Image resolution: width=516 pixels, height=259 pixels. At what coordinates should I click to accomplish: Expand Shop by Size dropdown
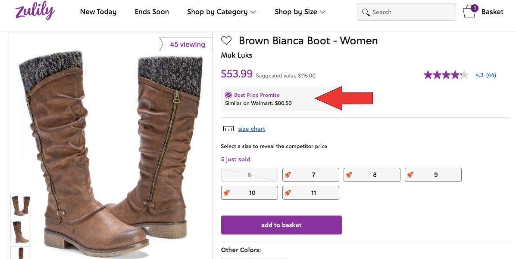[300, 12]
